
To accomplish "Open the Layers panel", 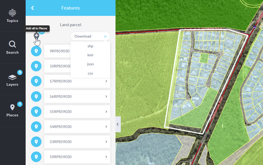I will [12, 79].
